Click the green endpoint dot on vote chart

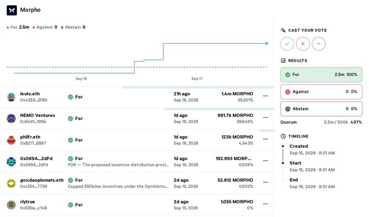266,43
